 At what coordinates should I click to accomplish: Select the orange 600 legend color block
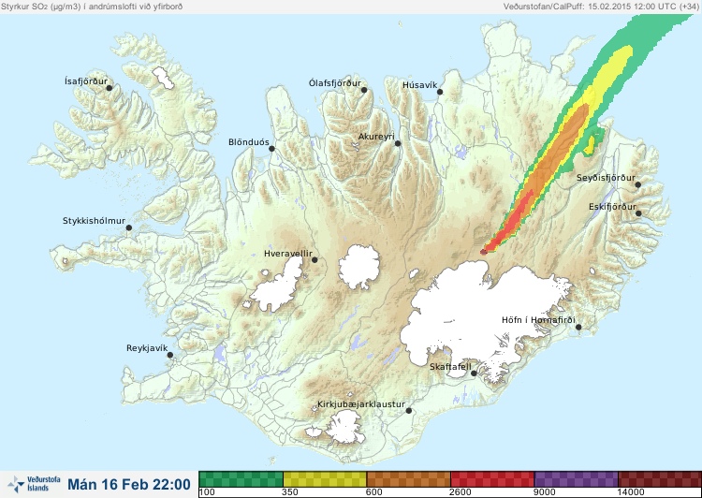408,479
